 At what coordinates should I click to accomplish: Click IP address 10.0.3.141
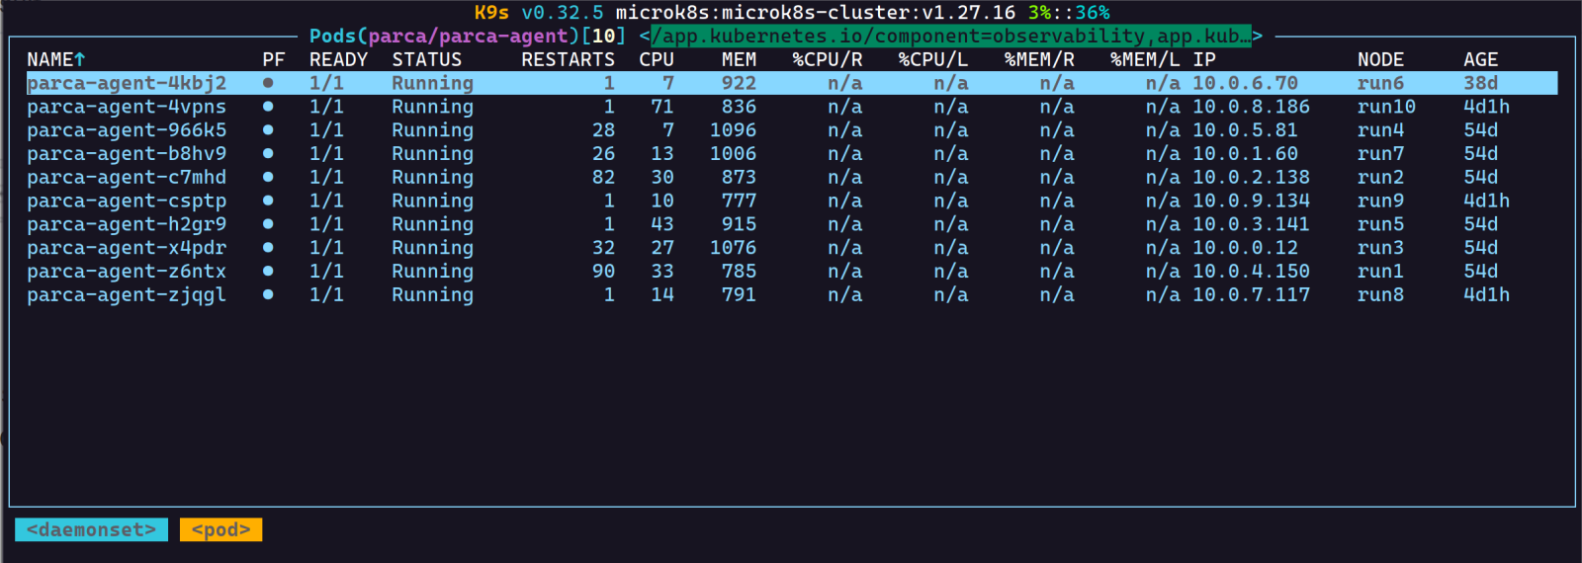(x=1250, y=224)
